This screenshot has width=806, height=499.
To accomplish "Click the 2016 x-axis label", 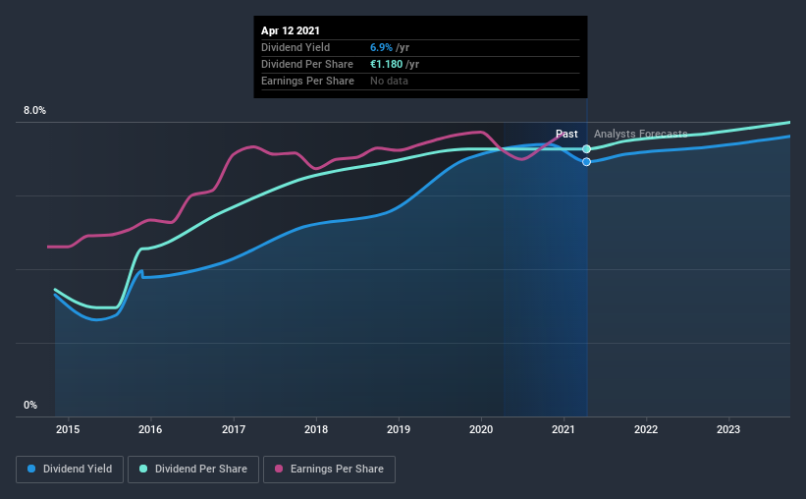I will pos(150,429).
